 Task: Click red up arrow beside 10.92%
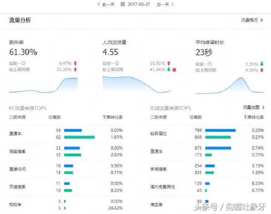click(169, 63)
